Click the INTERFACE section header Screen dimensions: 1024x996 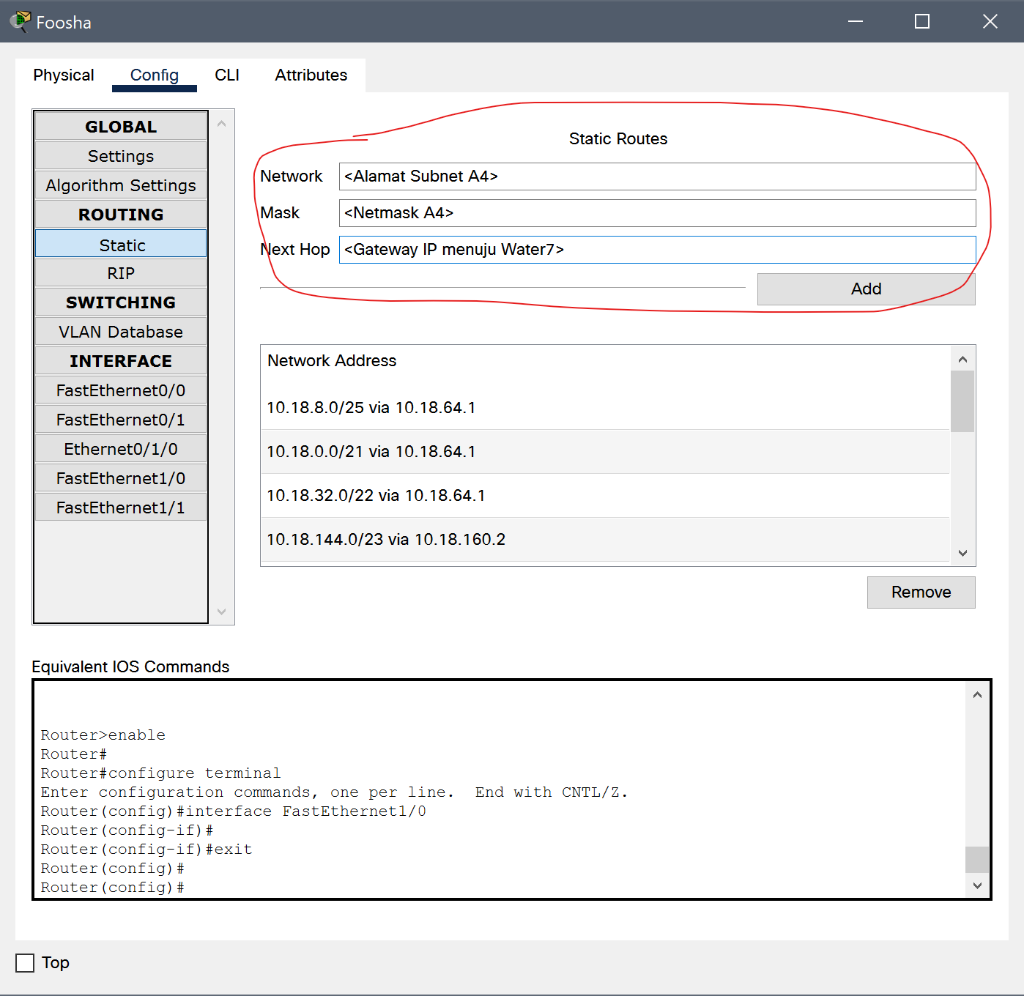click(121, 360)
